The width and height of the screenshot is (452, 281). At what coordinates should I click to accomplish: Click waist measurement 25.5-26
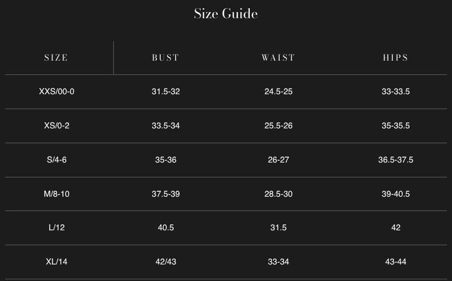pyautogui.click(x=278, y=126)
